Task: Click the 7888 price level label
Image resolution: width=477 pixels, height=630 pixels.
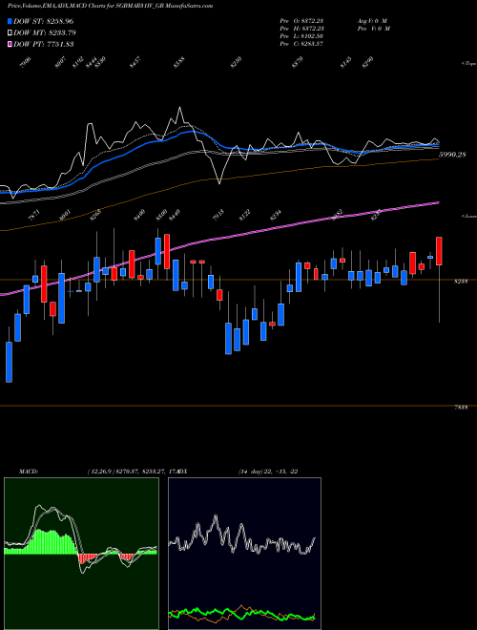Action: tap(461, 408)
